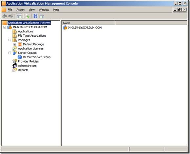Click the blank column header beside Name
The height and width of the screenshot is (154, 190).
pyautogui.click(x=151, y=23)
